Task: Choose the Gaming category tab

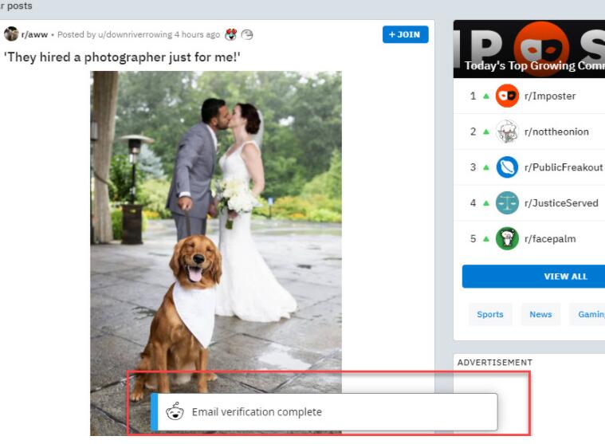Action: point(590,314)
